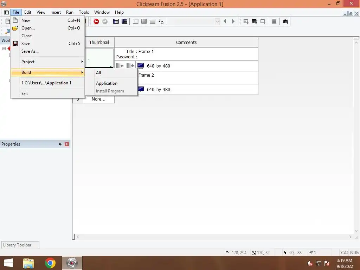Click the Run Project toolbar icon

coord(246,21)
